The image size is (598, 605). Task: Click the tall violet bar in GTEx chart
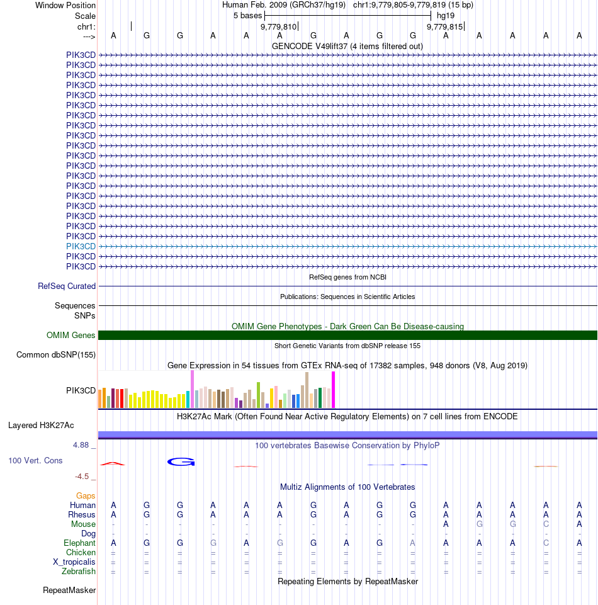(192, 389)
